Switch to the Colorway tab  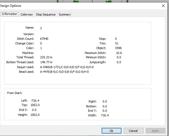pyautogui.click(x=27, y=14)
